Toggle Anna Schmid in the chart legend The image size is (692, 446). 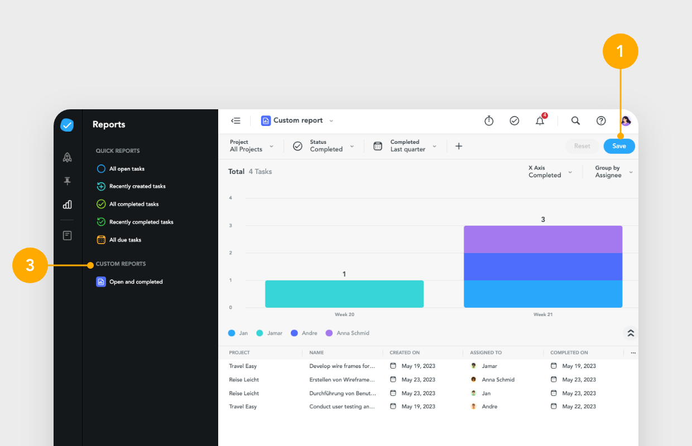(347, 333)
